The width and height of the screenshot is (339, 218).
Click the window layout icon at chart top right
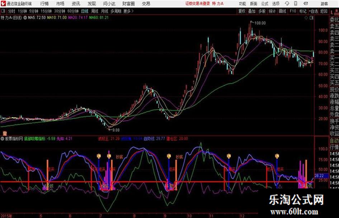(311, 18)
